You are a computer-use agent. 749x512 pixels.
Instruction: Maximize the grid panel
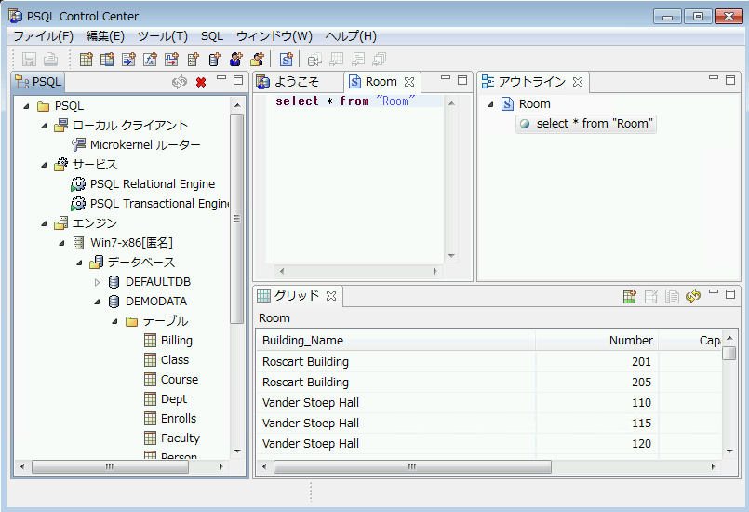point(733,293)
